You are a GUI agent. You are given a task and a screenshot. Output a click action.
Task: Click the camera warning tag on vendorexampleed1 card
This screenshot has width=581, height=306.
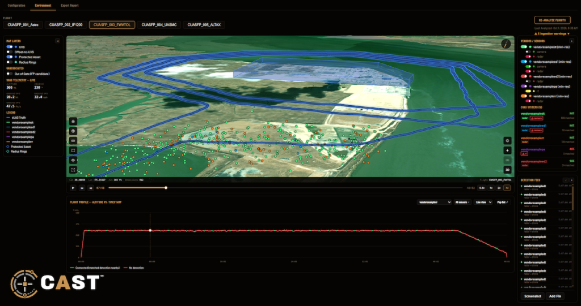536,130
